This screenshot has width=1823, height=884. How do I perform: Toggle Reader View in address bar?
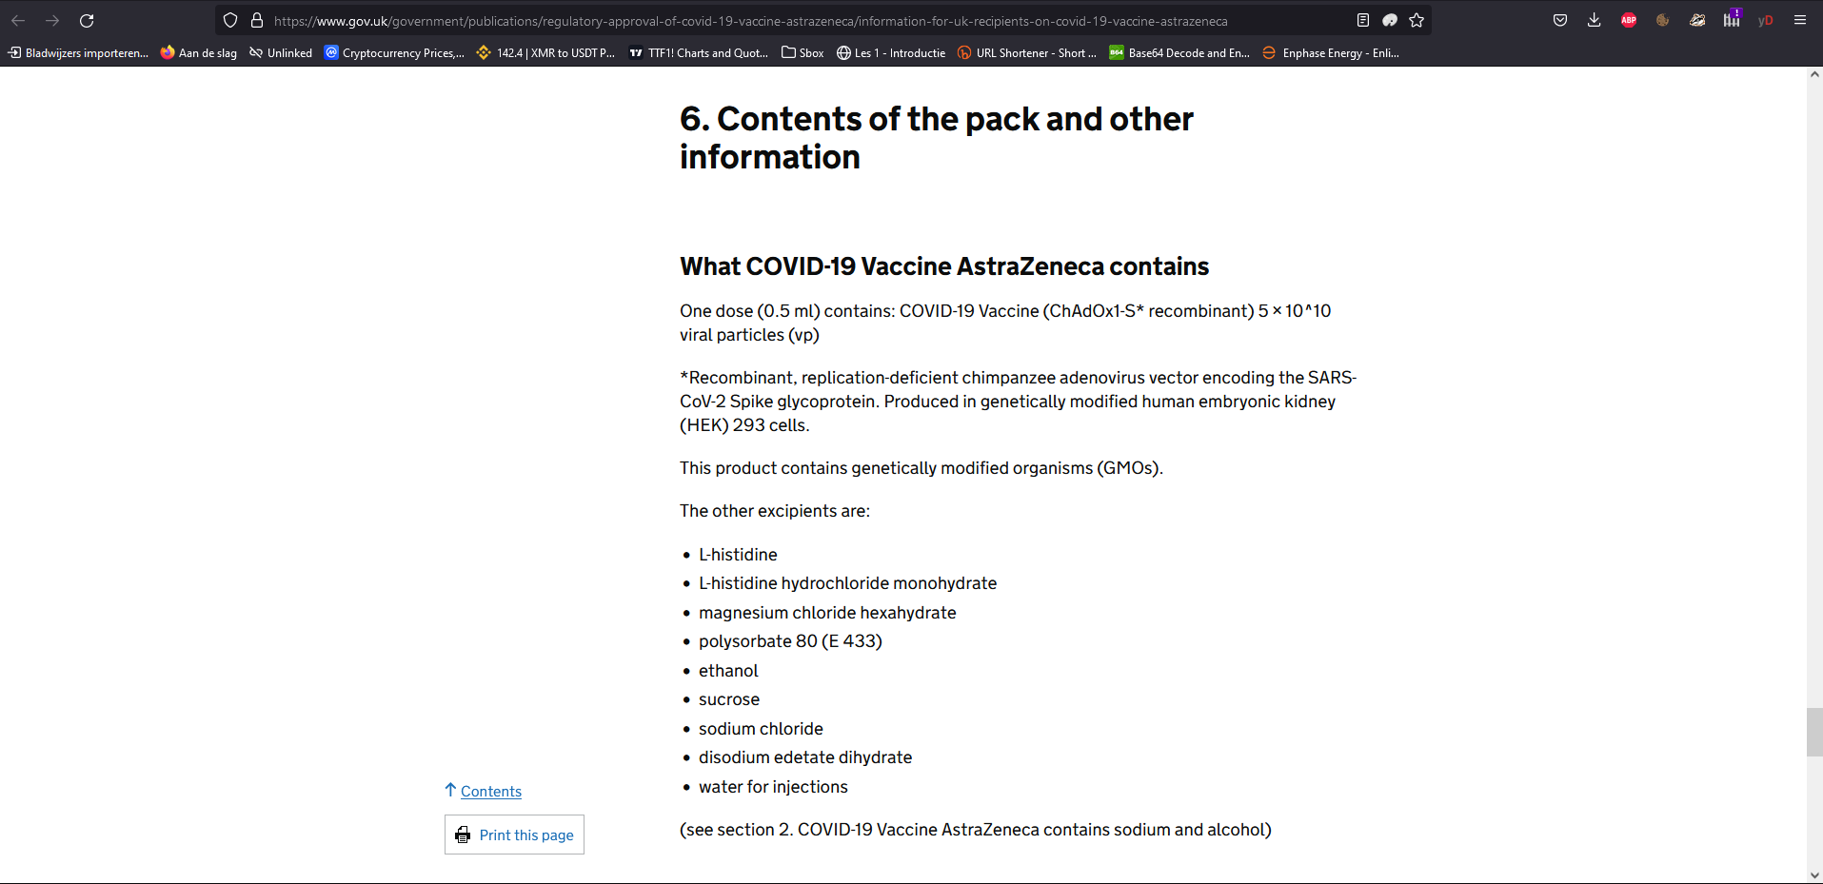(1363, 20)
